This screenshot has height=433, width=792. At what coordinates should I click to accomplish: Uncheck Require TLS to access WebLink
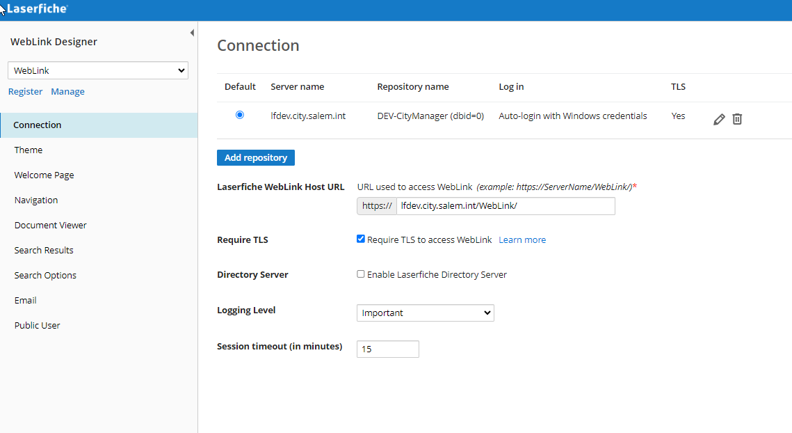(x=361, y=239)
